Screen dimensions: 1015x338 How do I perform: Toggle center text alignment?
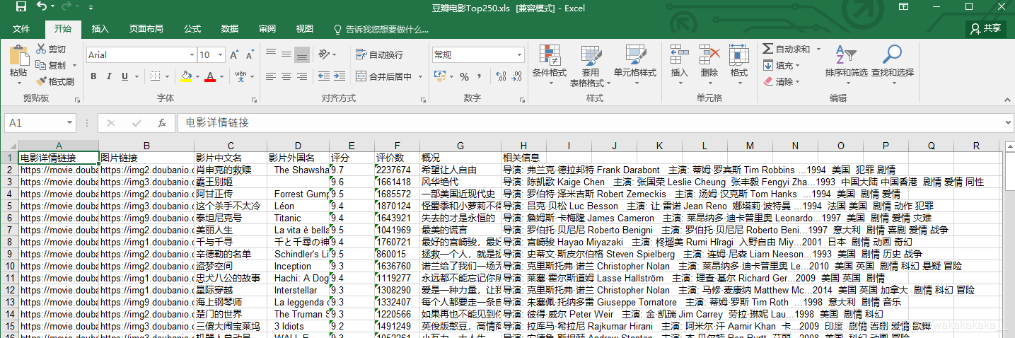point(286,76)
